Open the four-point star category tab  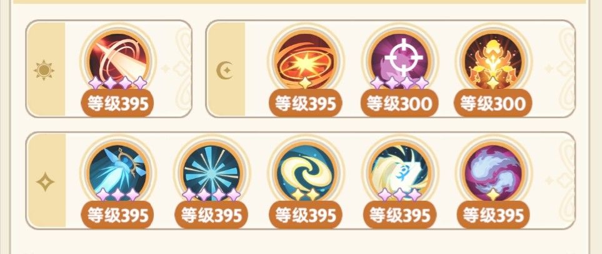coord(46,181)
